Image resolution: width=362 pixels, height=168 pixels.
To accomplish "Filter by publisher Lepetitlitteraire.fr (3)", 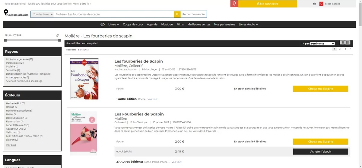I will [17, 125].
